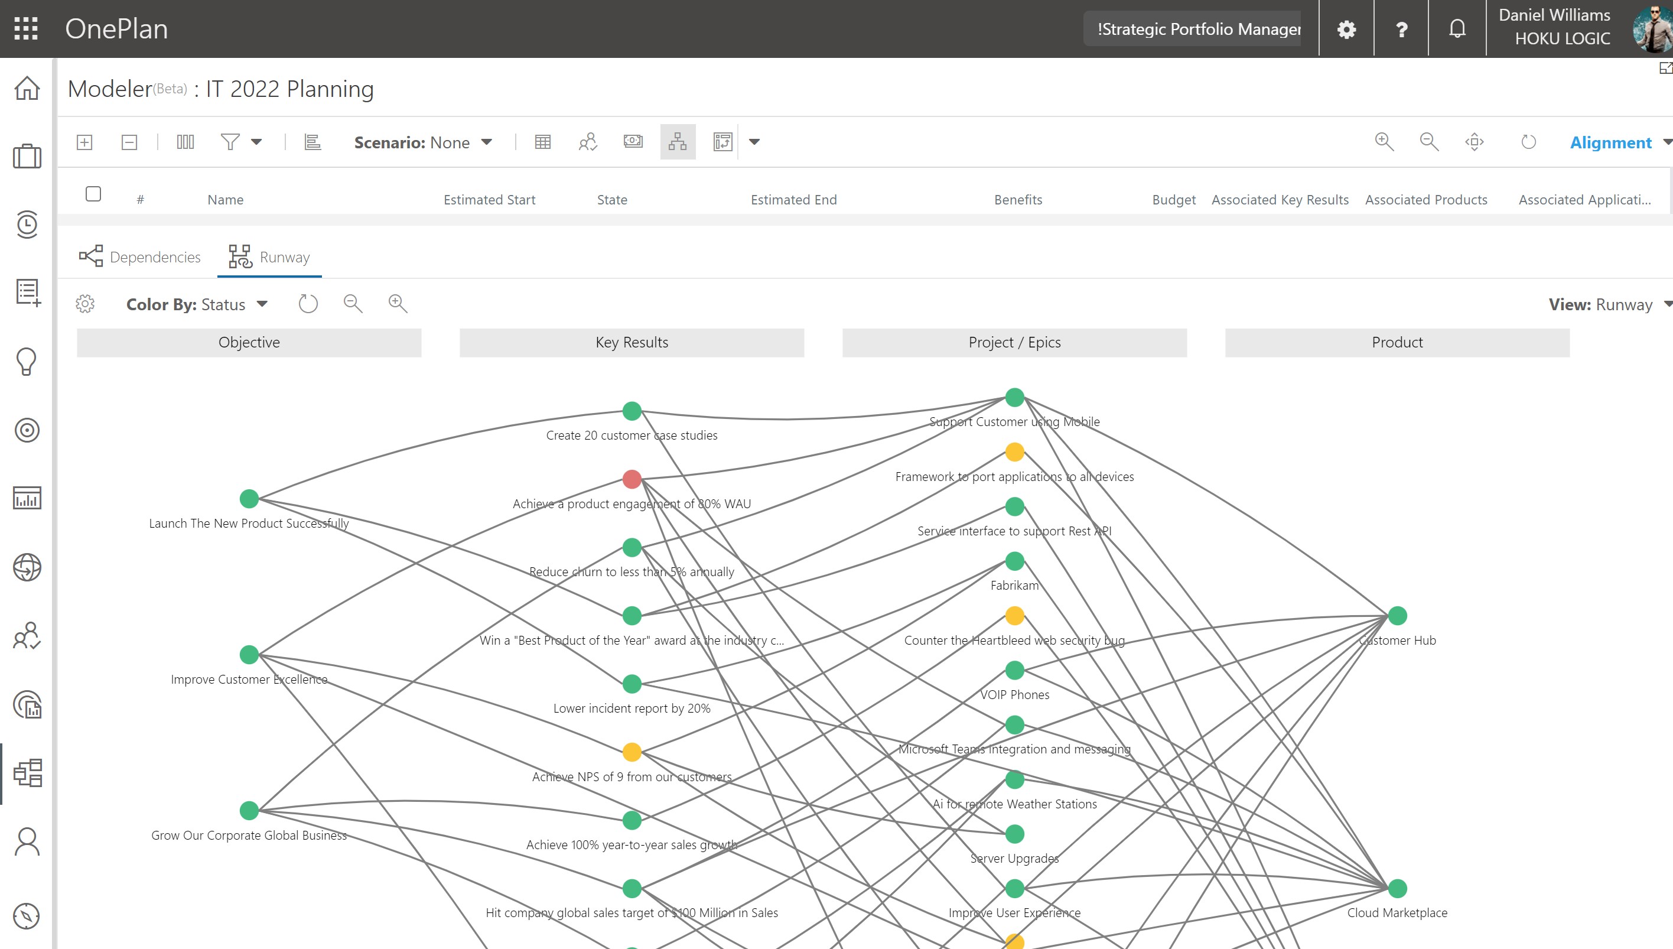Screen dimensions: 1673x949
Task: Toggle the select-all header checkbox
Action: (93, 194)
